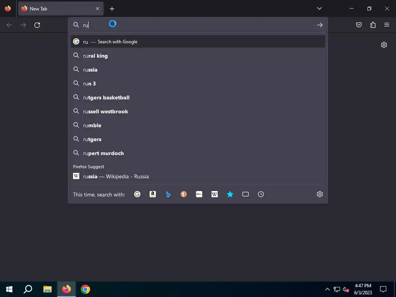This screenshot has width=396, height=297.
Task: Open Firefox View icon
Action: click(8, 9)
